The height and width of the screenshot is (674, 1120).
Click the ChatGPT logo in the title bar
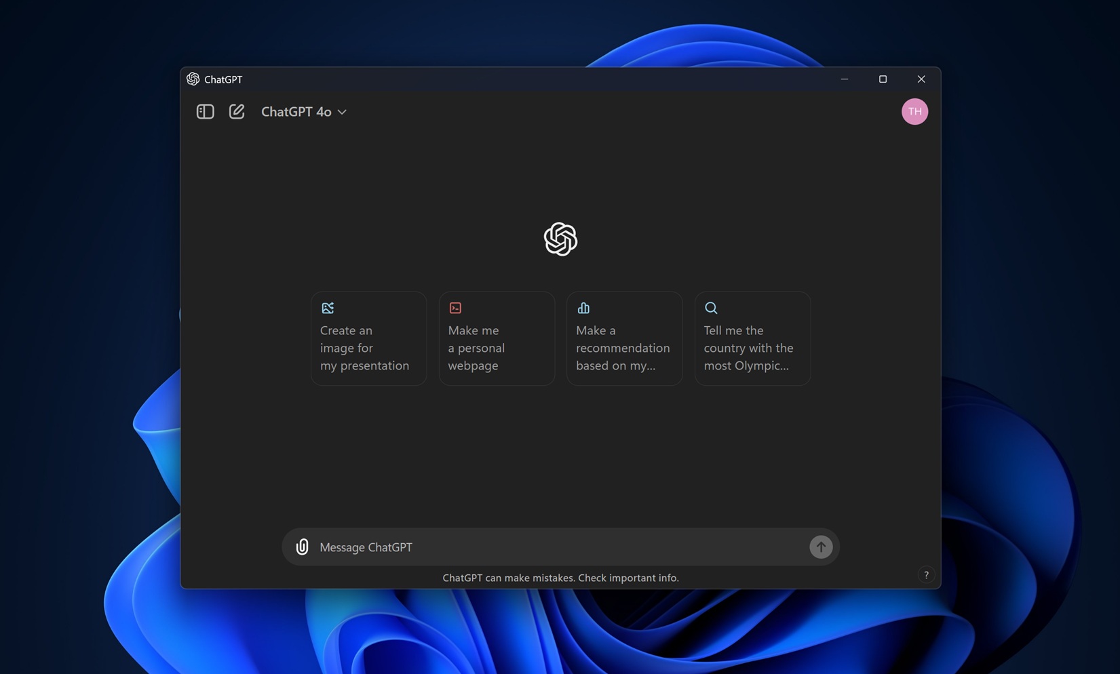pos(193,79)
